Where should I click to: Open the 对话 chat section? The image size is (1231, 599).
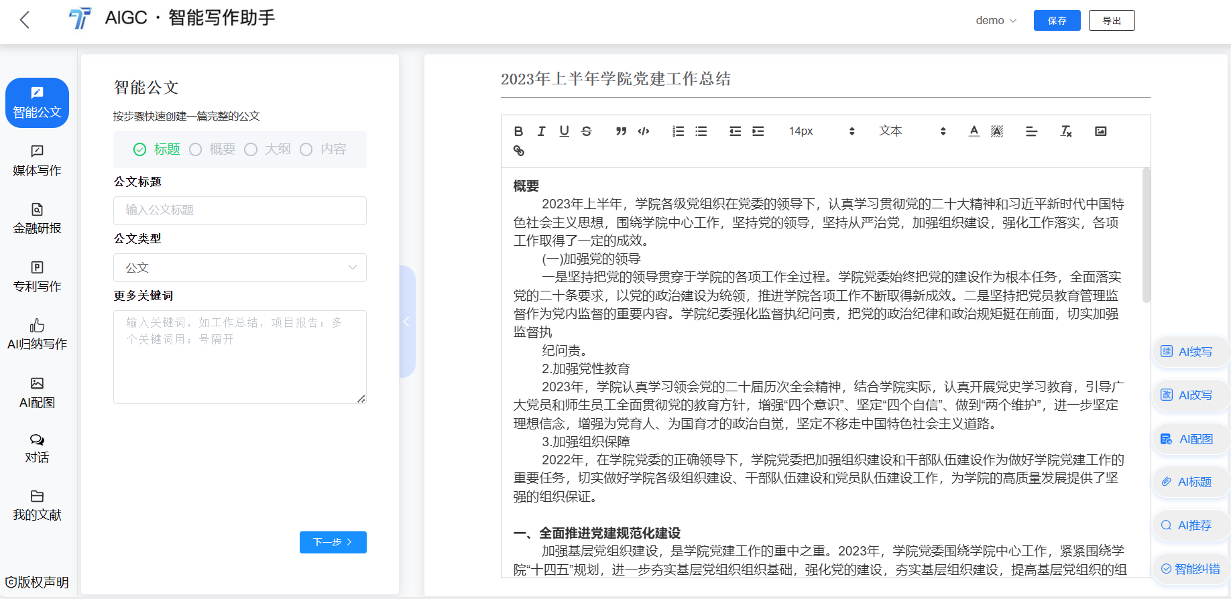pyautogui.click(x=37, y=449)
